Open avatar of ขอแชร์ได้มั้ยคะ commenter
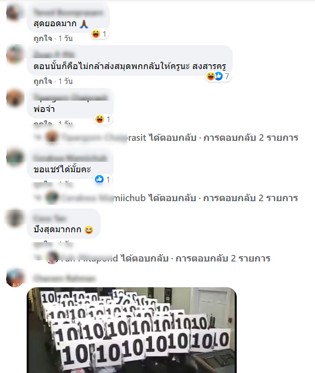 pos(15,157)
